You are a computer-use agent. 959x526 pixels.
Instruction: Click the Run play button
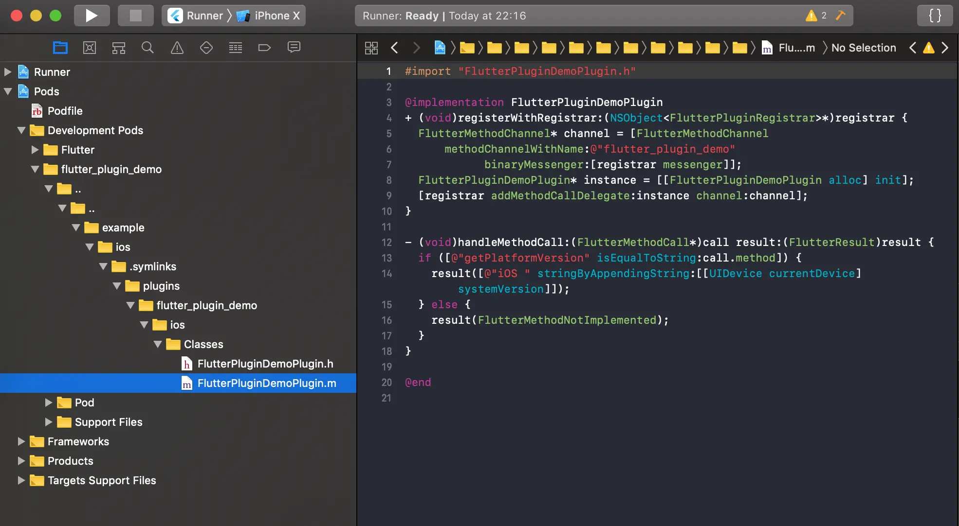(x=92, y=16)
